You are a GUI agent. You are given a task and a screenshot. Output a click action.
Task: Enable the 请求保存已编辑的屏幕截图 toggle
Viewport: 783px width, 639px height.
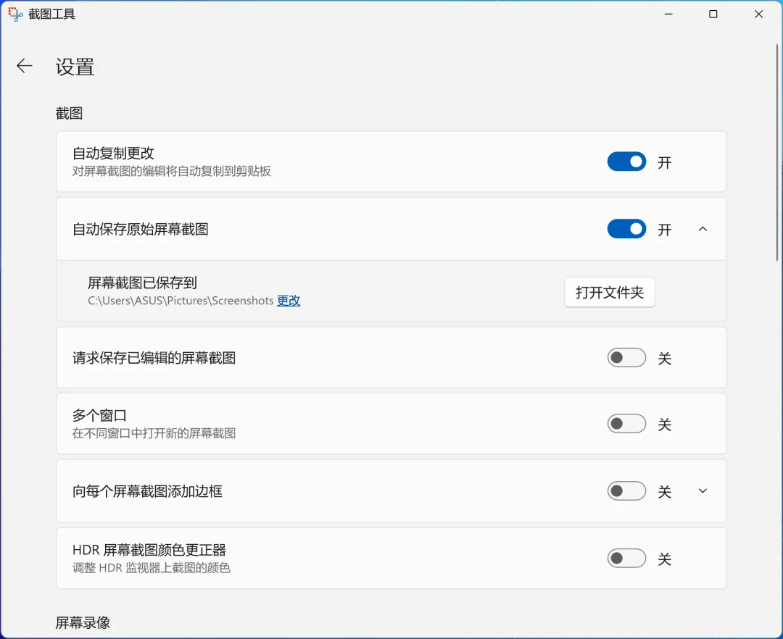coord(626,358)
